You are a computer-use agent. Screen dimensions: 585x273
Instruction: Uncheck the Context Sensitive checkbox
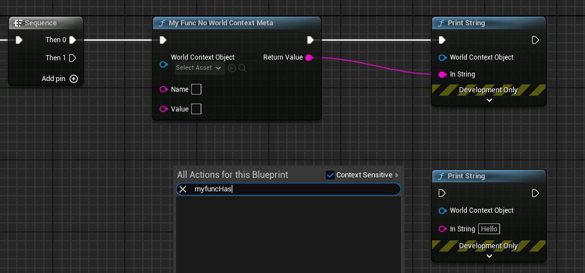[x=330, y=175]
